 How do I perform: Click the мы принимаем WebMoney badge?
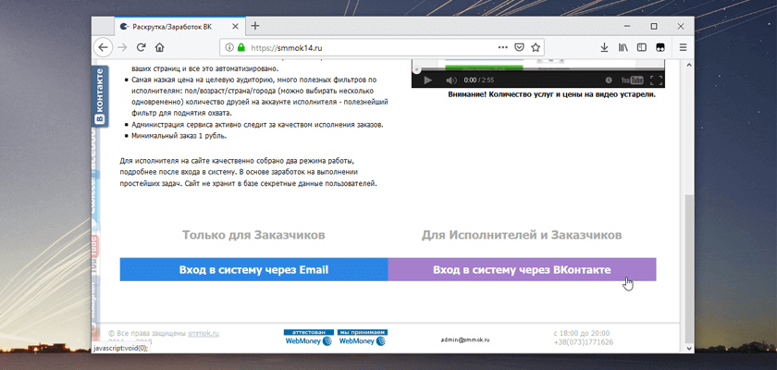click(363, 338)
